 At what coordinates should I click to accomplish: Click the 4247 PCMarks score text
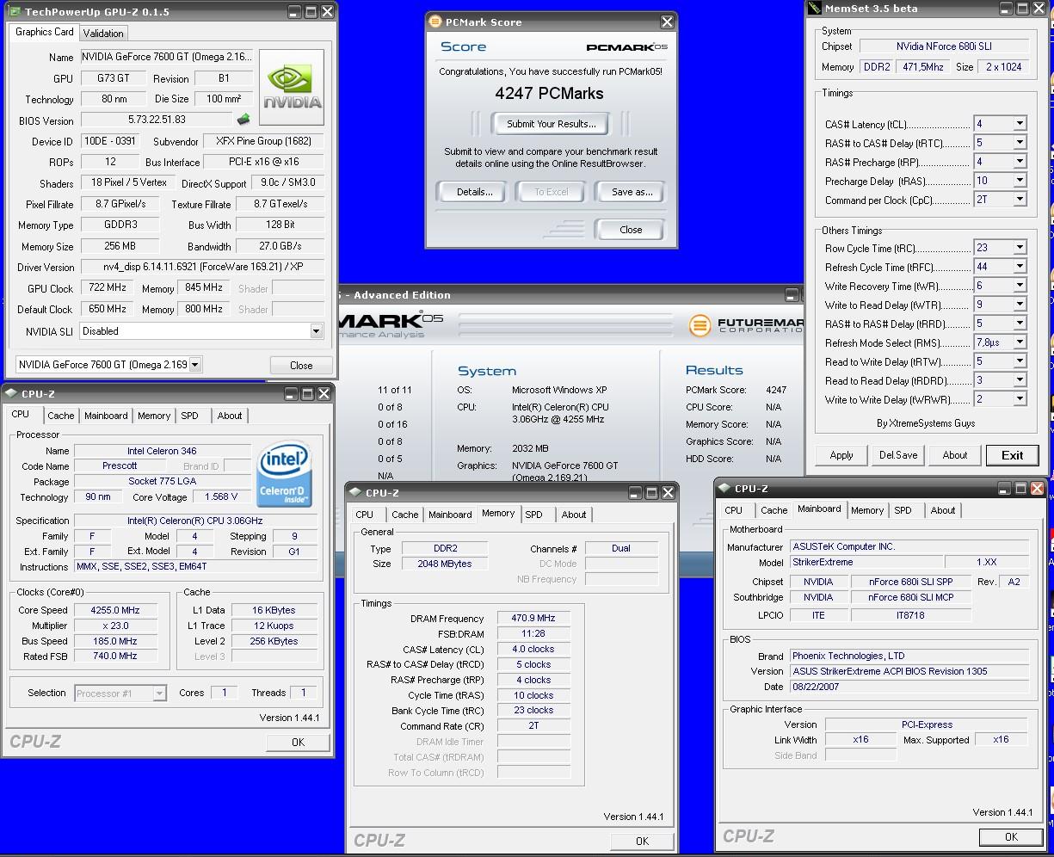[x=549, y=93]
